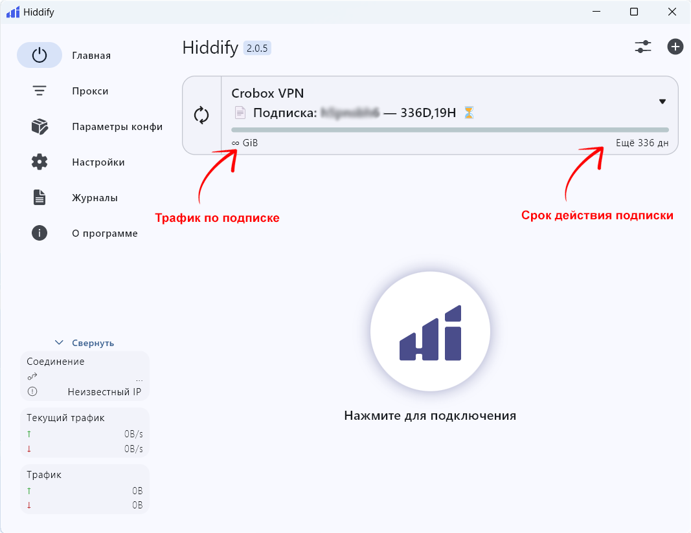Switch to the Главная section

91,55
